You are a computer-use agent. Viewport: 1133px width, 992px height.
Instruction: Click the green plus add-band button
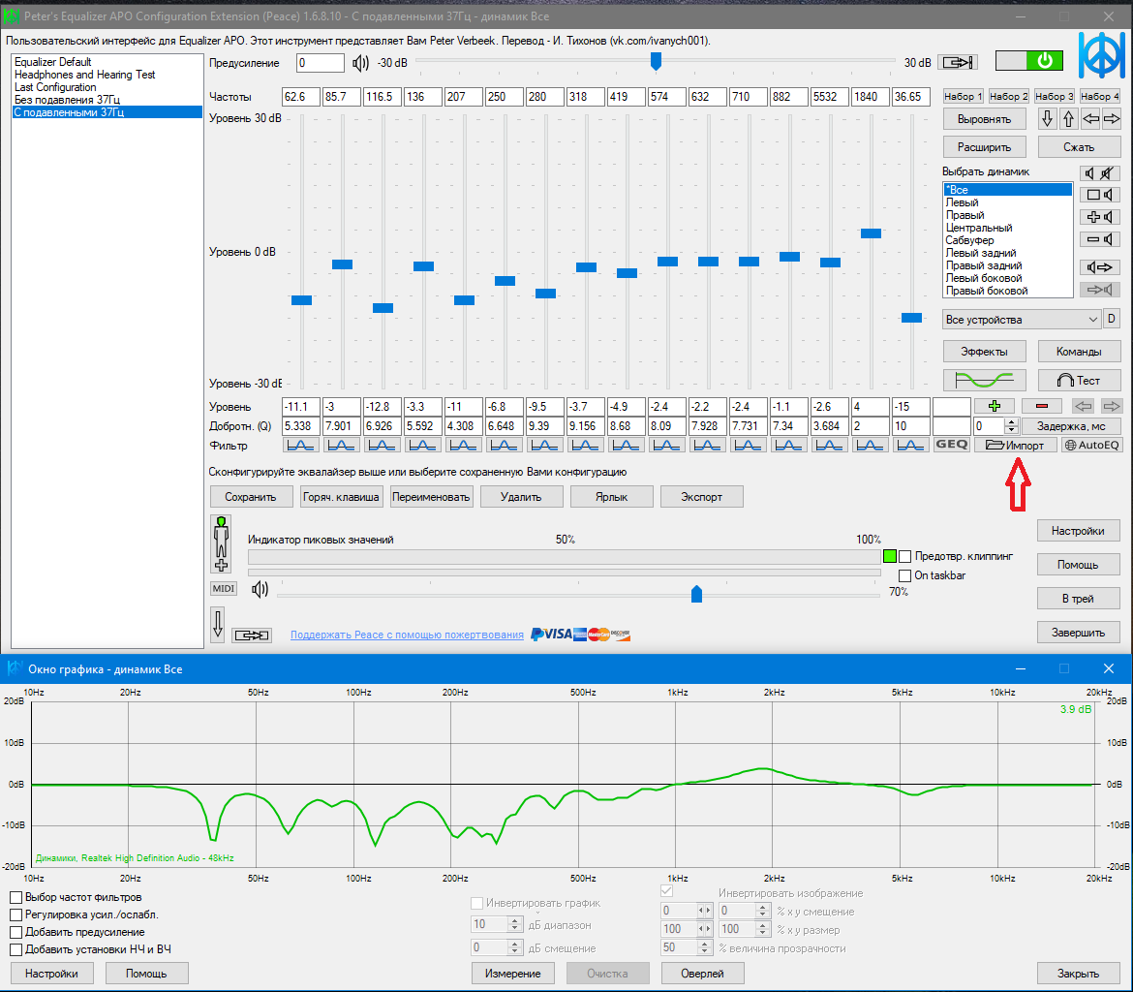(x=994, y=406)
